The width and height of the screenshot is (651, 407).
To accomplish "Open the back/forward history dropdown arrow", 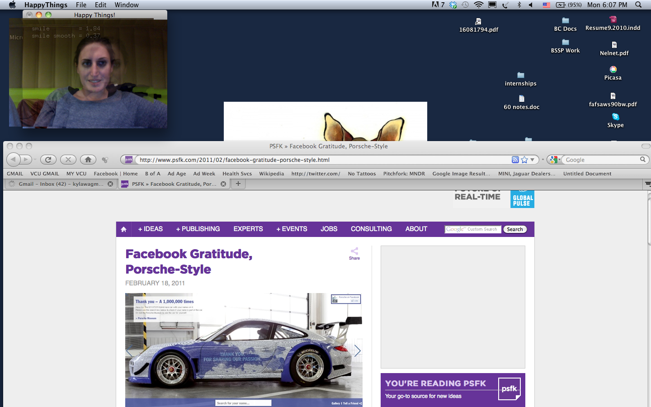I will [35, 160].
